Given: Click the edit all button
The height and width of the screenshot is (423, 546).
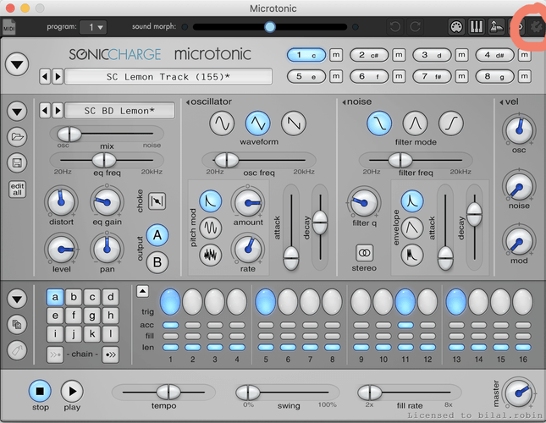Looking at the screenshot, I should (17, 190).
